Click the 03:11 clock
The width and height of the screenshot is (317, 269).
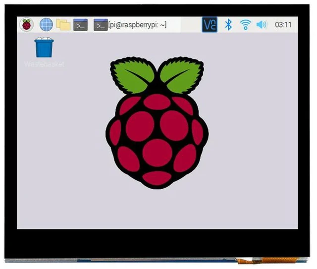coord(283,25)
